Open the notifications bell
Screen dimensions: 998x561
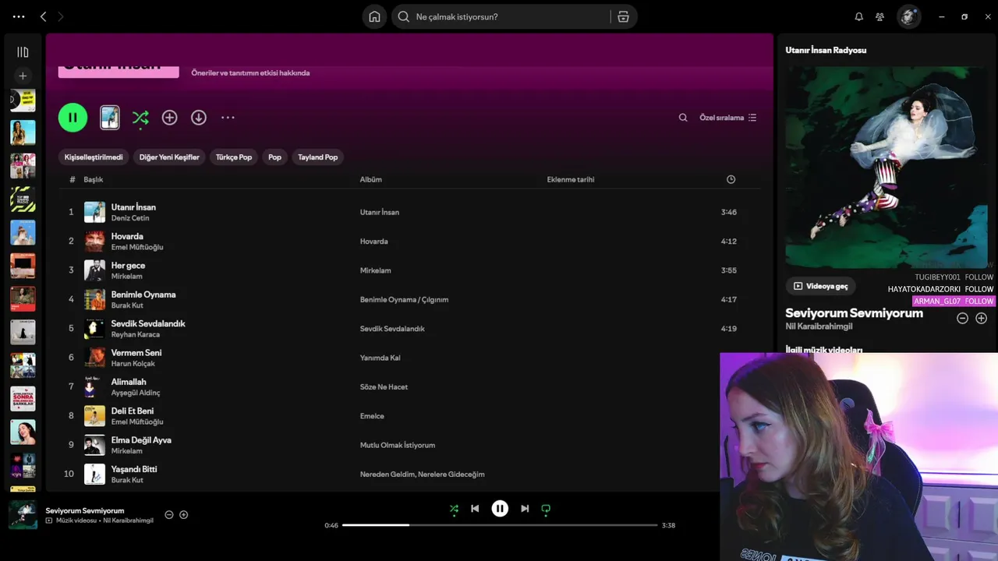858,16
